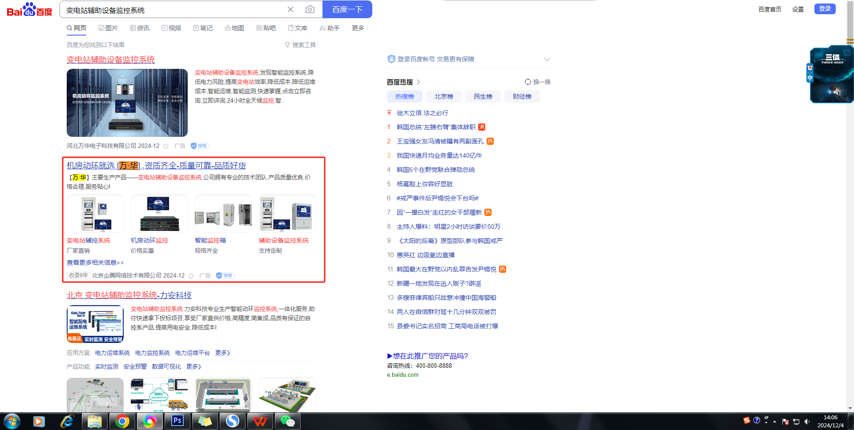Clear the search box with the X icon
Viewport: 854px width, 430px height.
click(x=290, y=9)
